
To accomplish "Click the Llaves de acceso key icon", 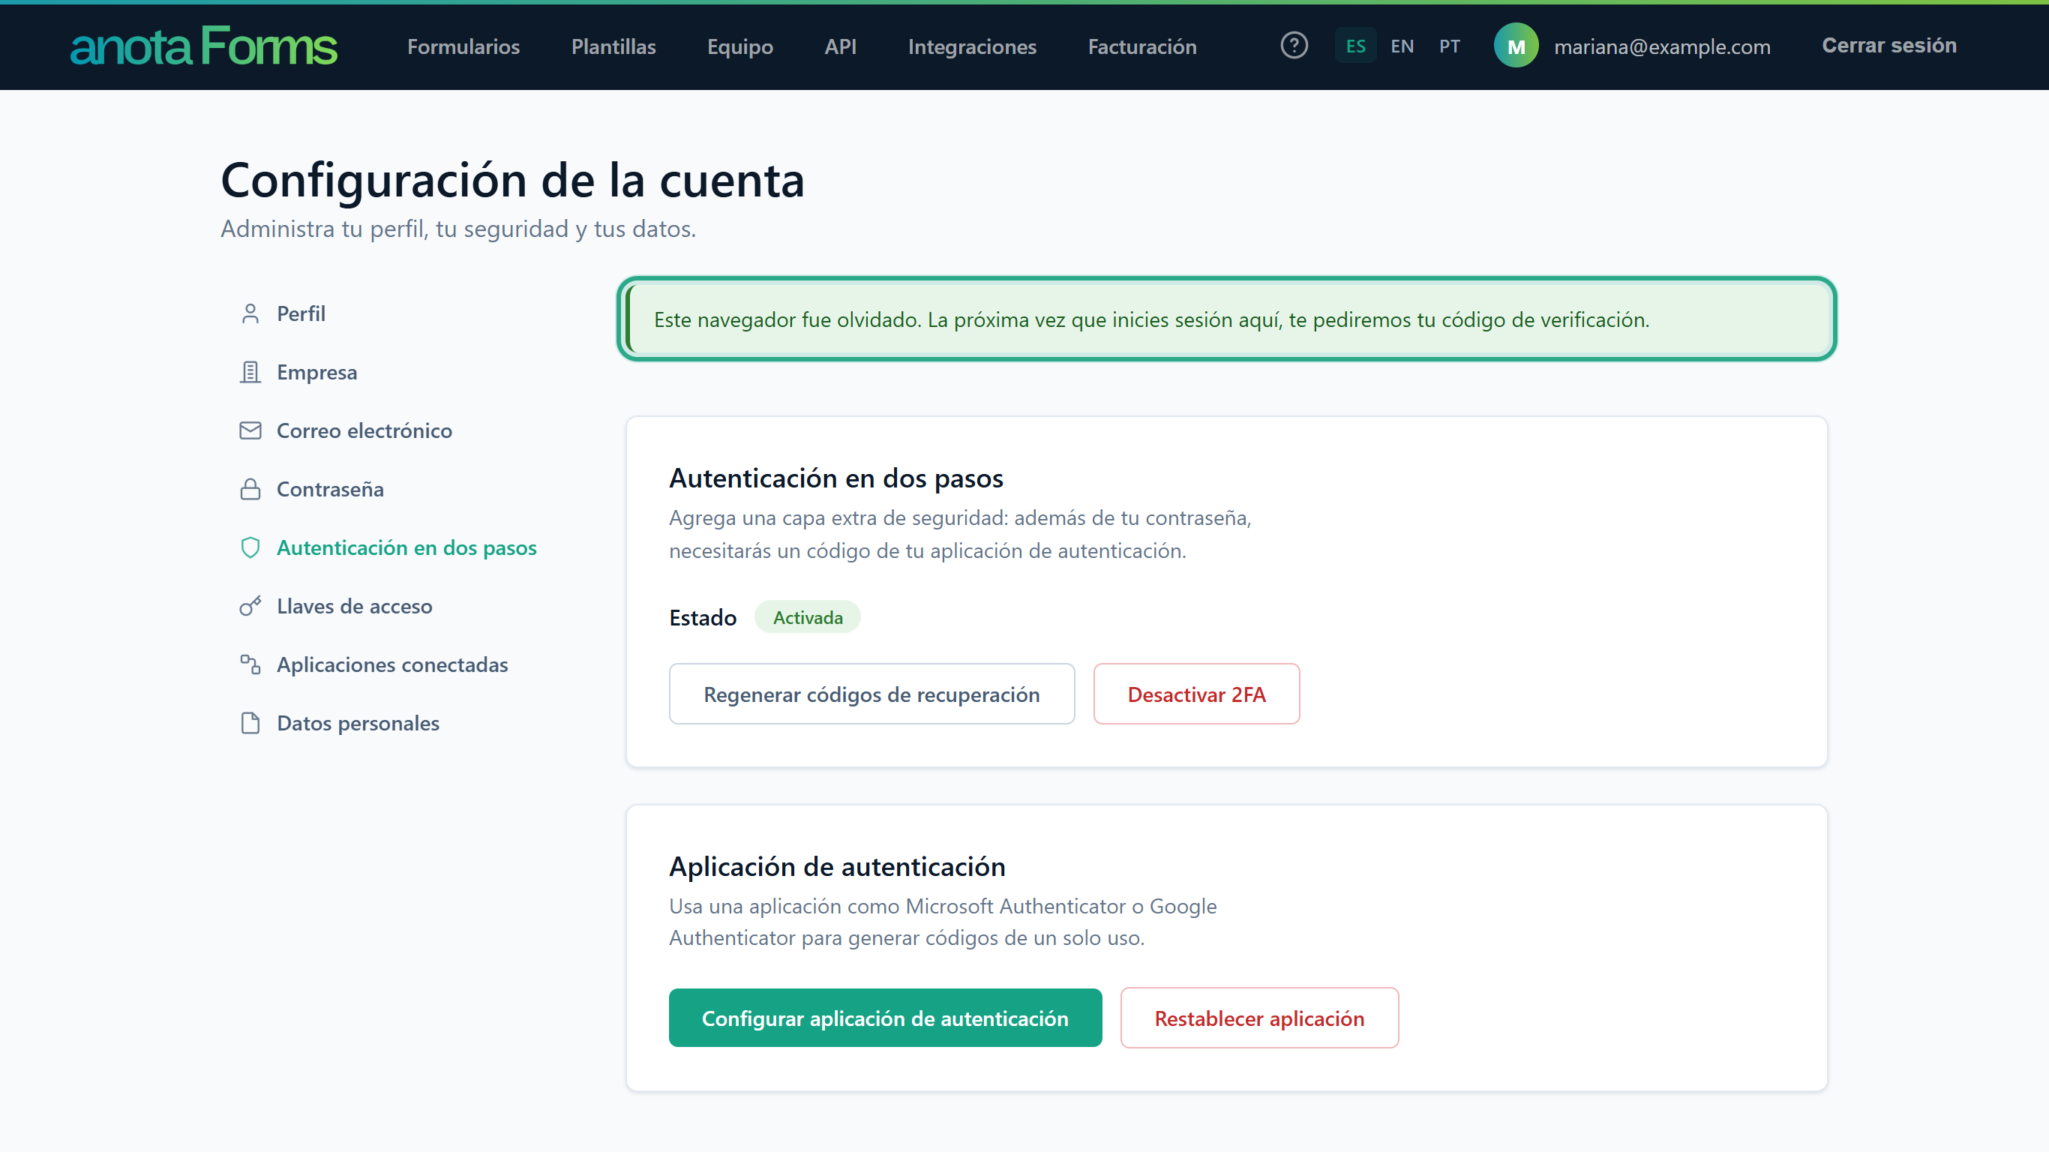I will (250, 606).
